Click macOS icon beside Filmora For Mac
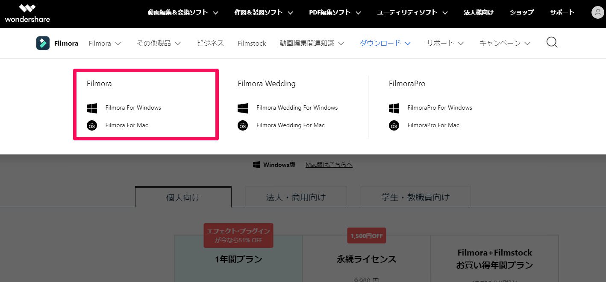This screenshot has height=282, width=606. 92,125
